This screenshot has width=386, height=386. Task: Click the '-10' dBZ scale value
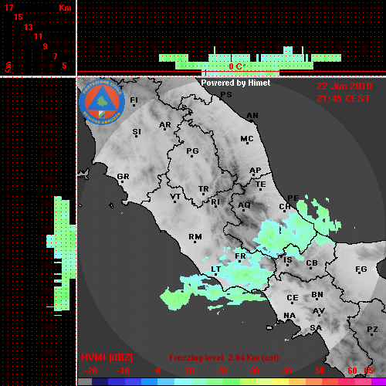pos(123,371)
